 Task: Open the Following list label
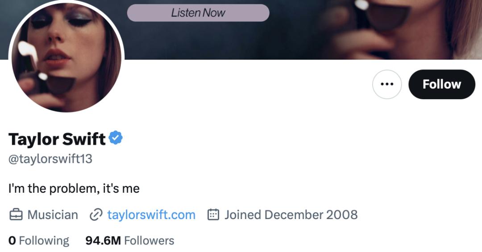click(44, 241)
